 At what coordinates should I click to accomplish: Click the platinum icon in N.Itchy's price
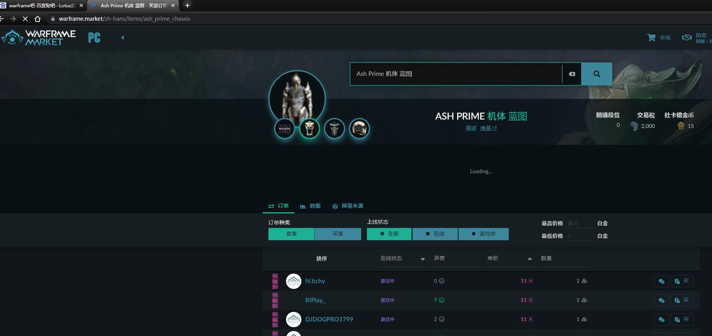tap(531, 281)
